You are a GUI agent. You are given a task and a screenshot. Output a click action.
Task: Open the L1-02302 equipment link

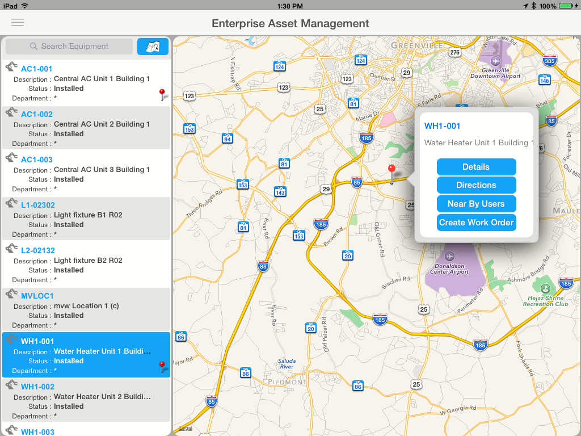(38, 205)
